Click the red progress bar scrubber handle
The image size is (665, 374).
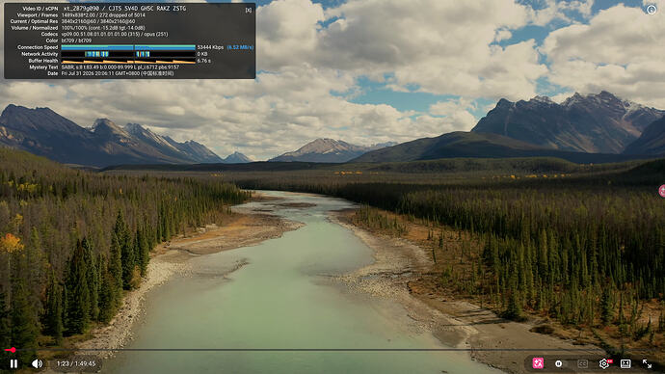[13, 350]
